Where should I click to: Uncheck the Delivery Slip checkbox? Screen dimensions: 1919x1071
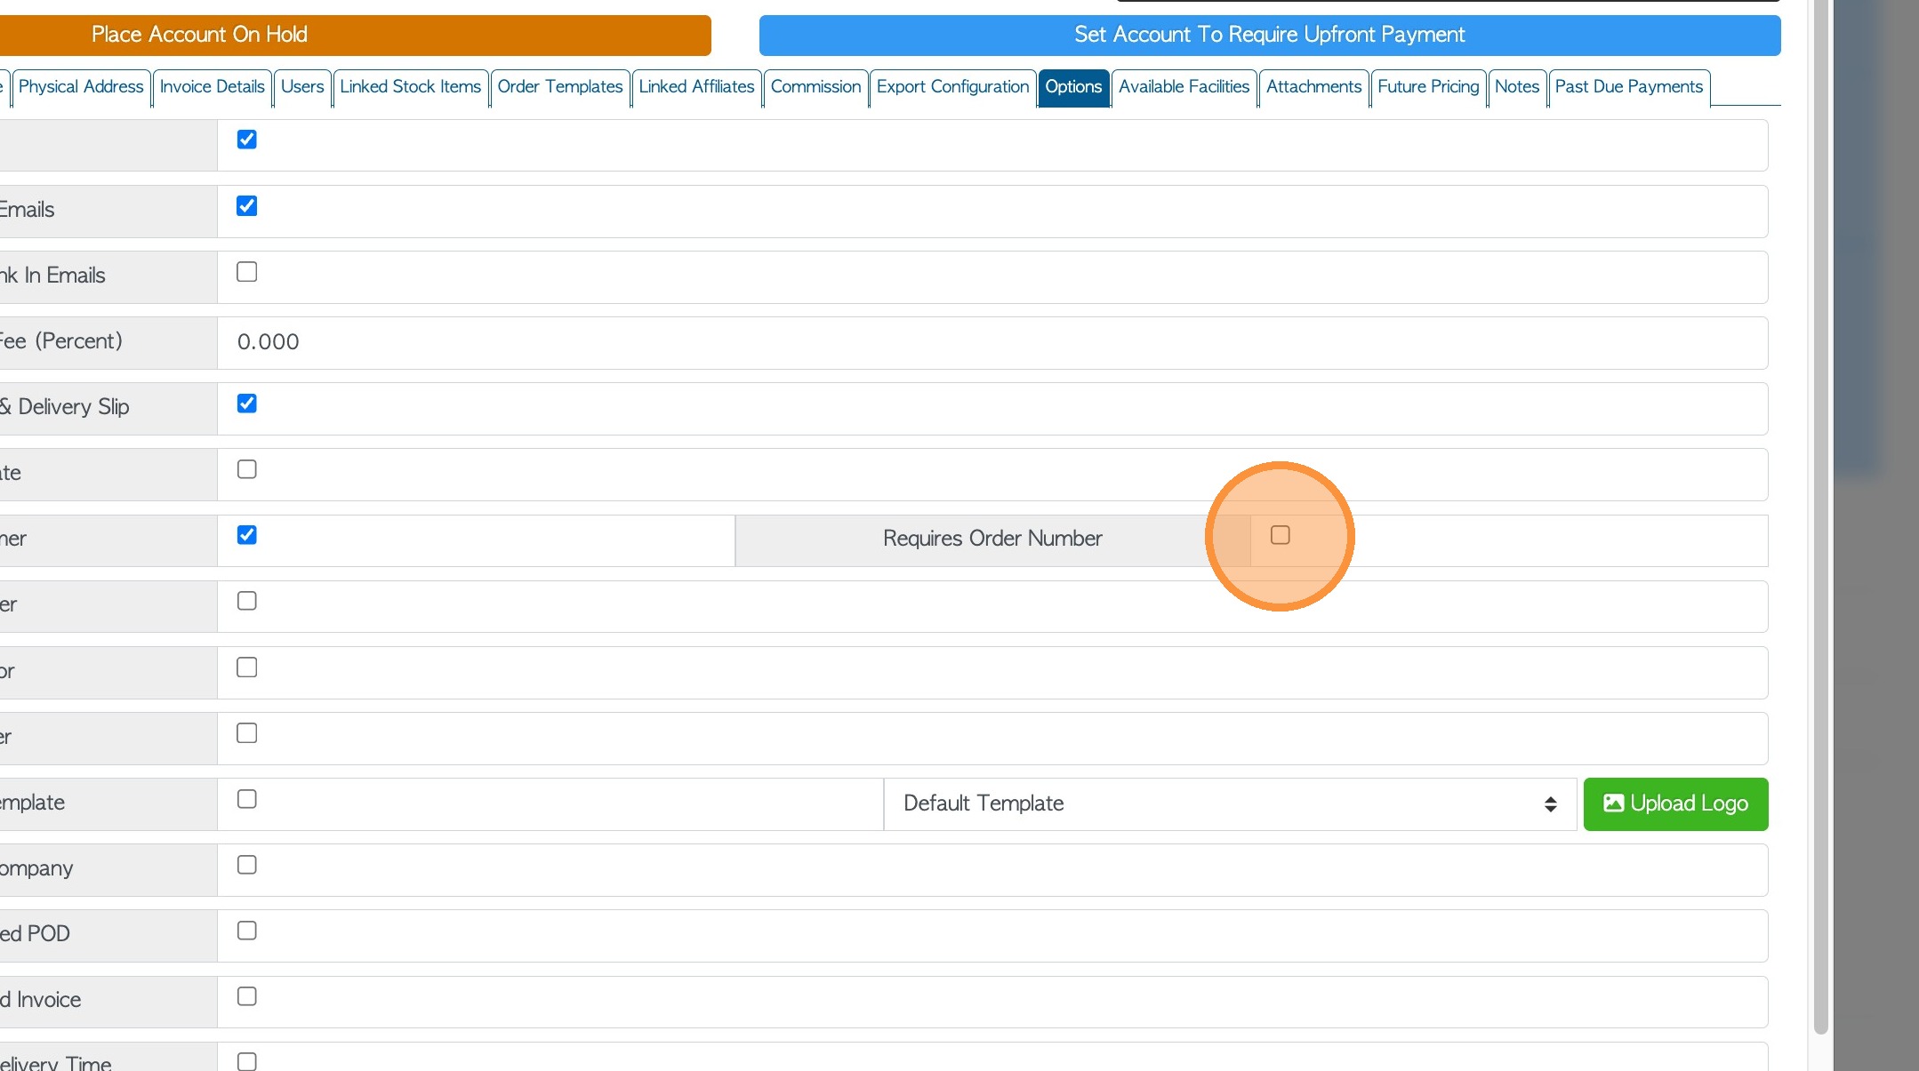[x=247, y=404]
